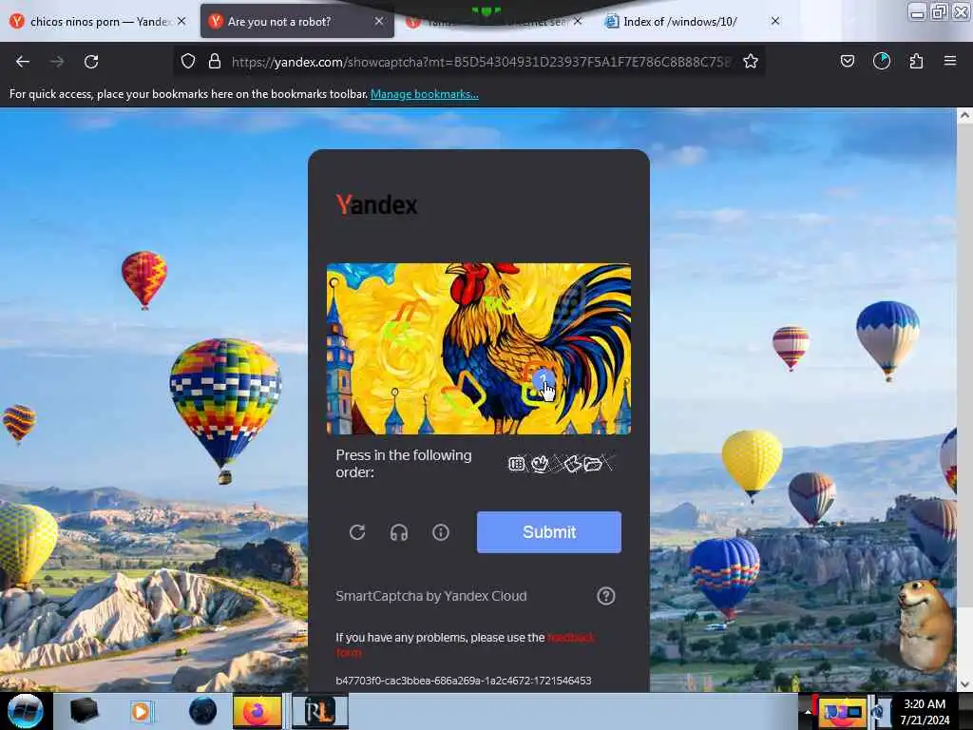This screenshot has width=973, height=730.
Task: Click the captcha order icons sequence
Action: click(561, 464)
